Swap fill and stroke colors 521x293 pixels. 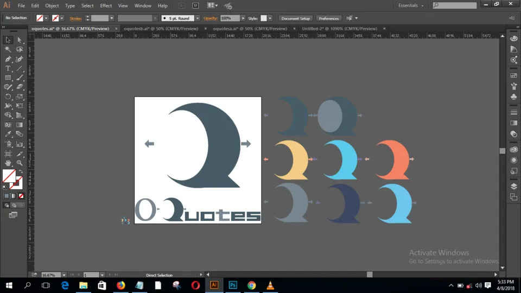pyautogui.click(x=21, y=172)
